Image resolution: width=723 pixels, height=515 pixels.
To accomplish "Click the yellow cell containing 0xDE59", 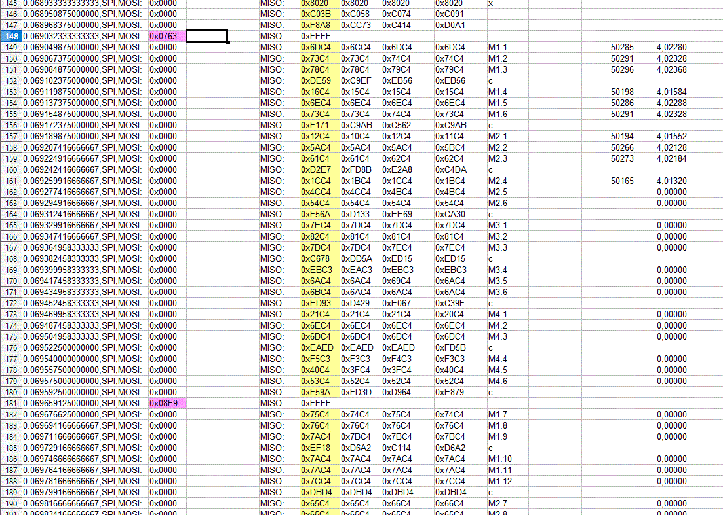I will [319, 81].
